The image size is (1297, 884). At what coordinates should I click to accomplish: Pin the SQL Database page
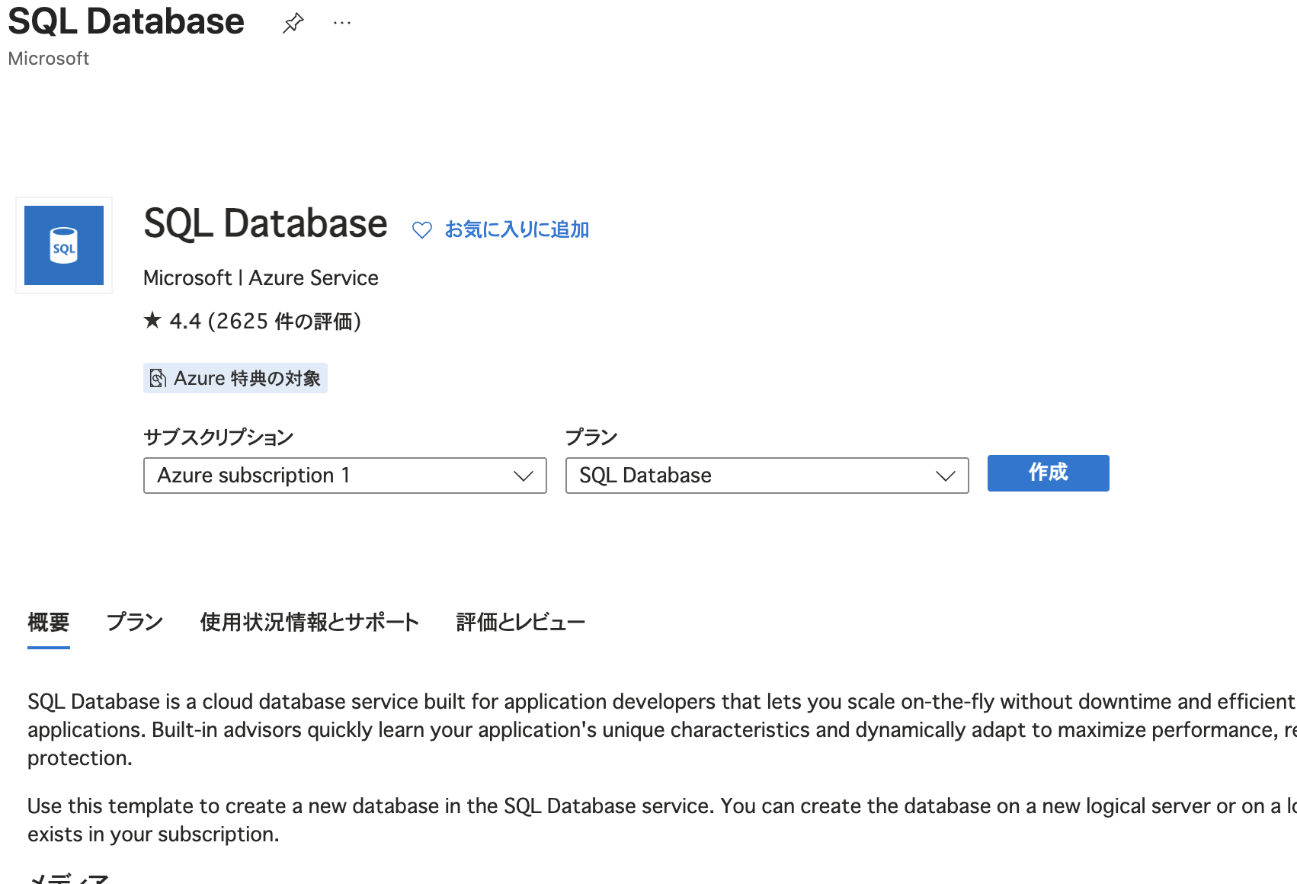coord(293,23)
